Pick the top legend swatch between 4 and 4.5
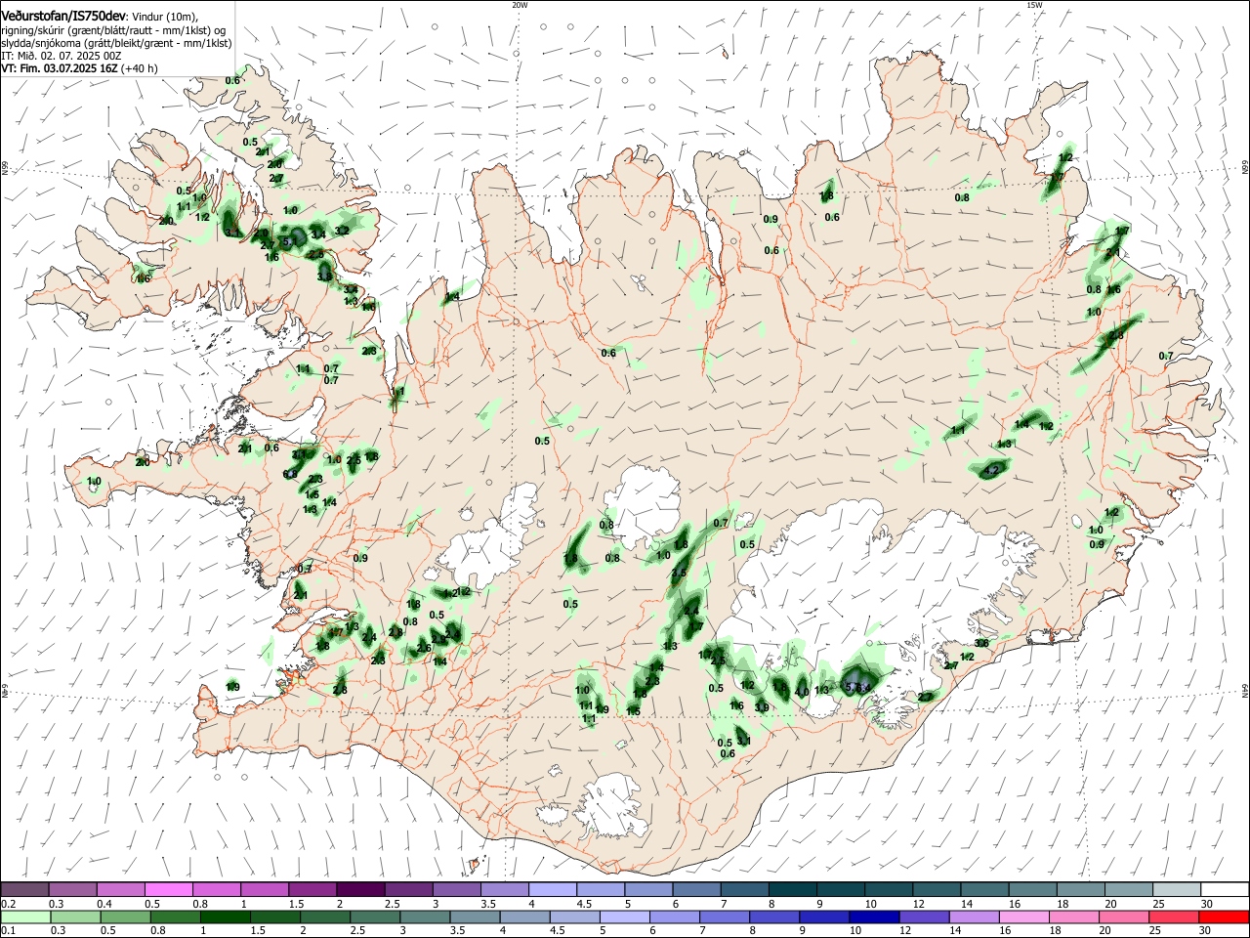This screenshot has width=1250, height=938. [x=552, y=889]
